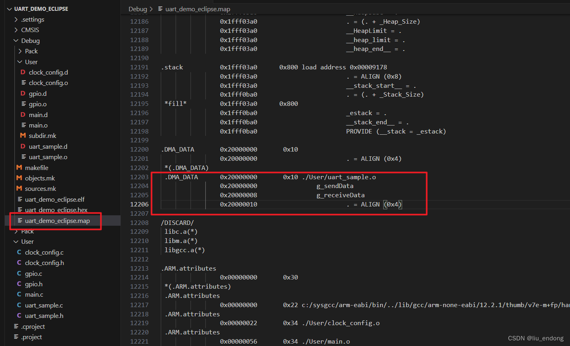Viewport: 570px width, 346px height.
Task: Click the uart_sample.h header icon
Action: coord(19,316)
